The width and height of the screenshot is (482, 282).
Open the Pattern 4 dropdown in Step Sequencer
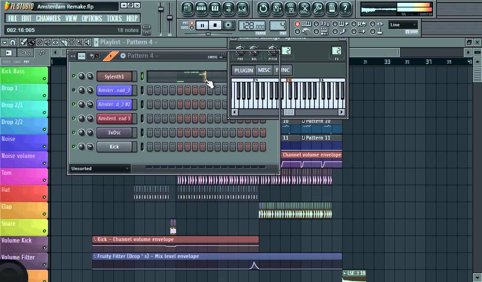[x=156, y=56]
